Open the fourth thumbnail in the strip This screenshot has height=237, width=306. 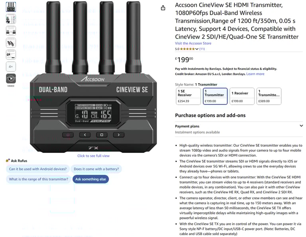point(11,43)
